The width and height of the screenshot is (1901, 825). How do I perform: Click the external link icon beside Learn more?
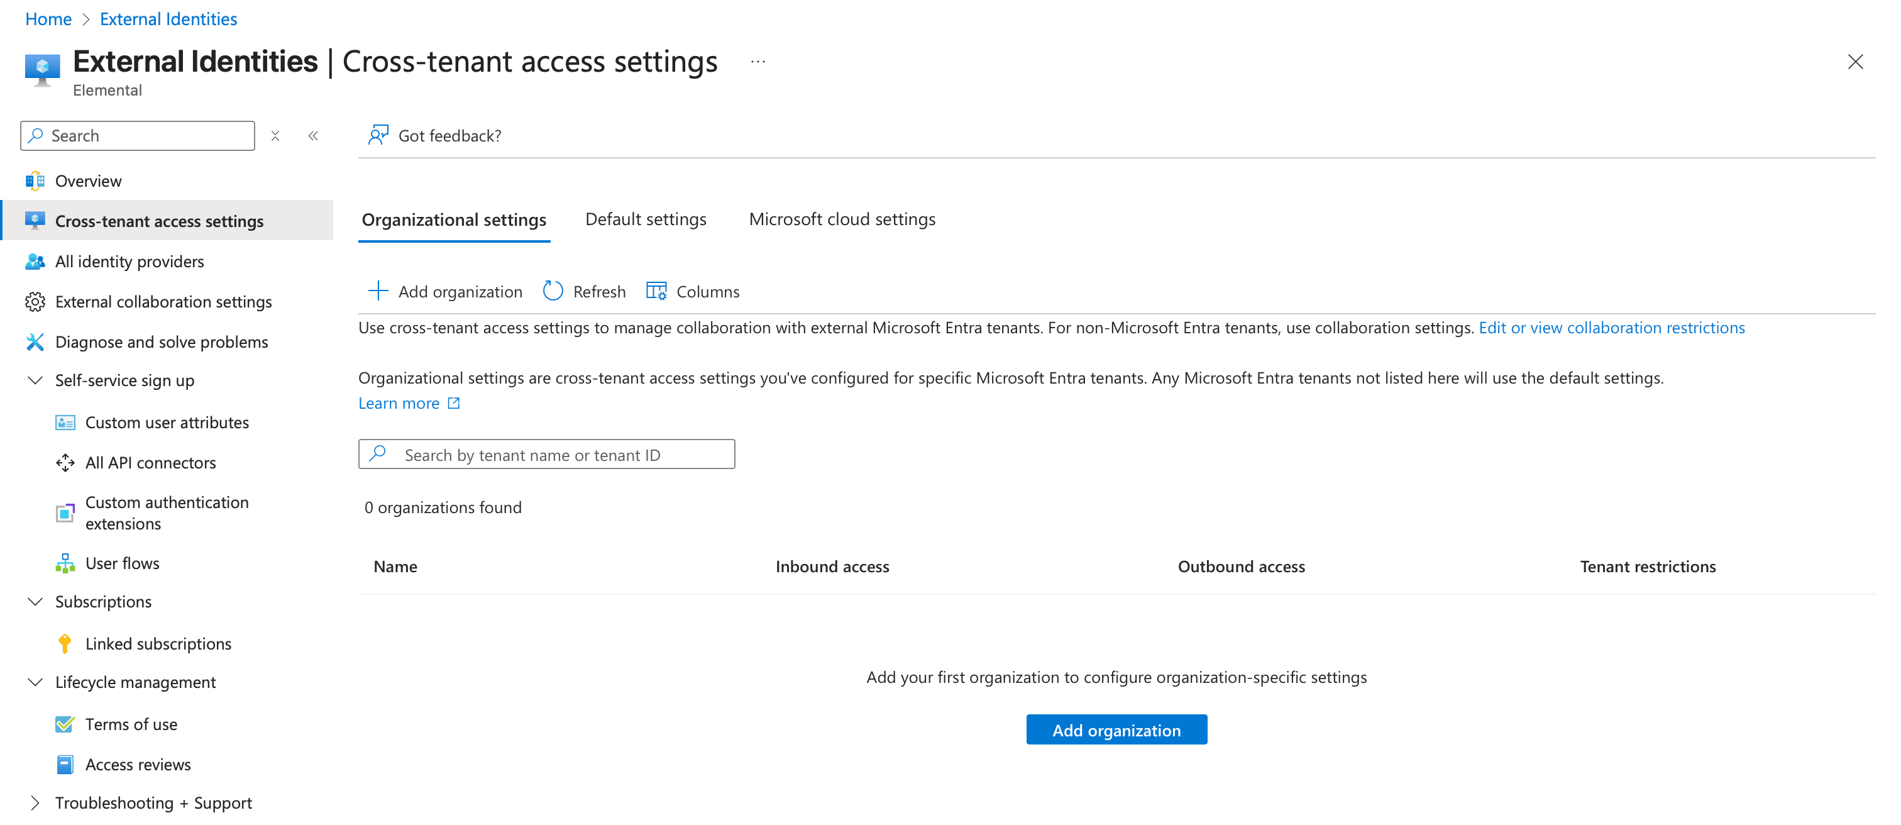tap(454, 403)
